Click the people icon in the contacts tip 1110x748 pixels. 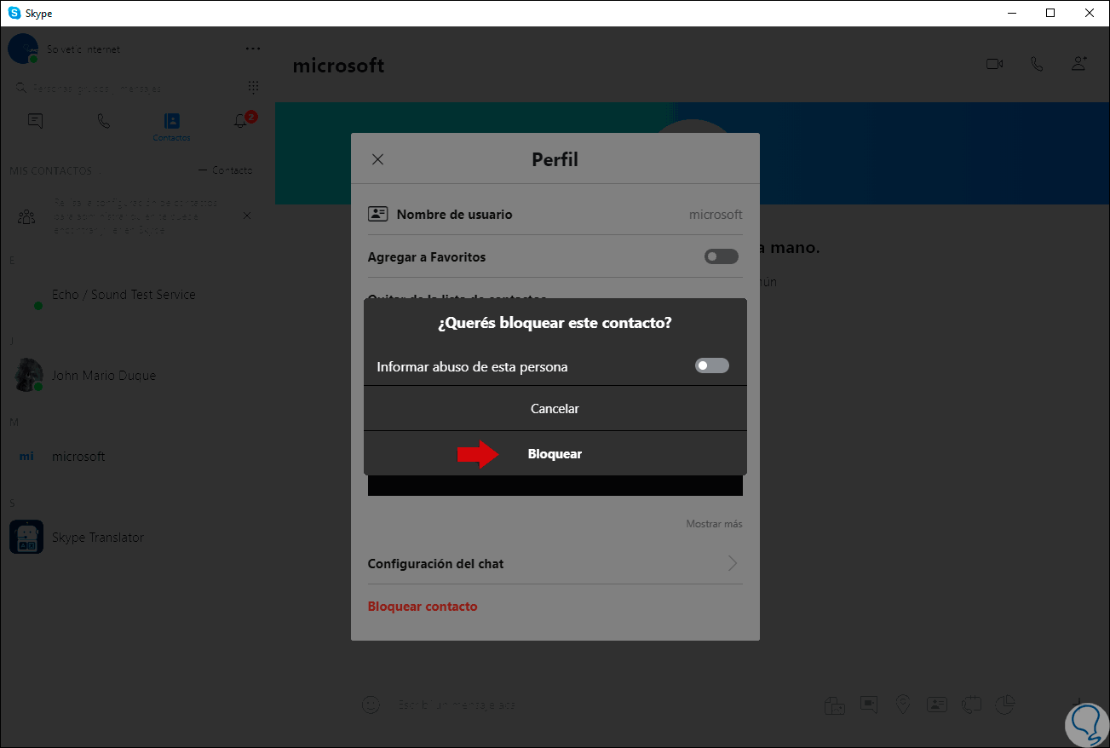pos(26,216)
